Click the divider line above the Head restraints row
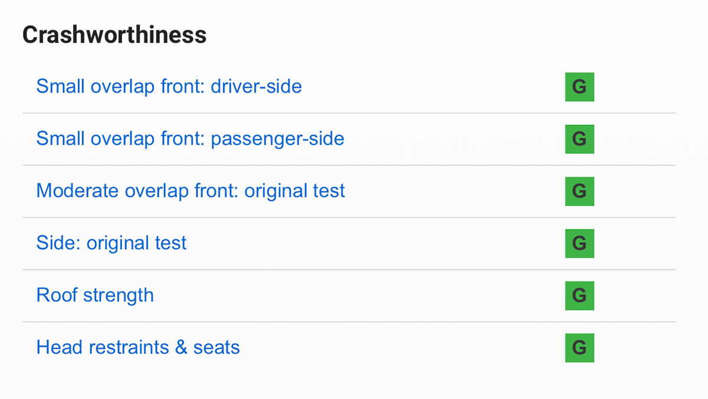708x399 pixels. (349, 322)
